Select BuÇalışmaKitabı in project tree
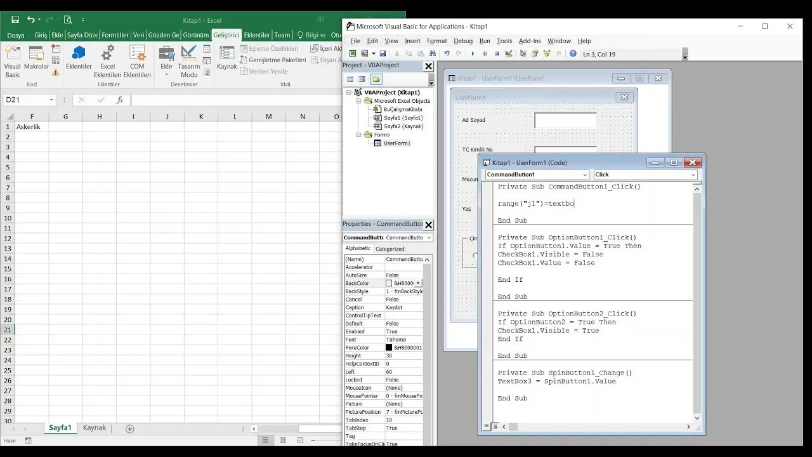 coord(398,109)
